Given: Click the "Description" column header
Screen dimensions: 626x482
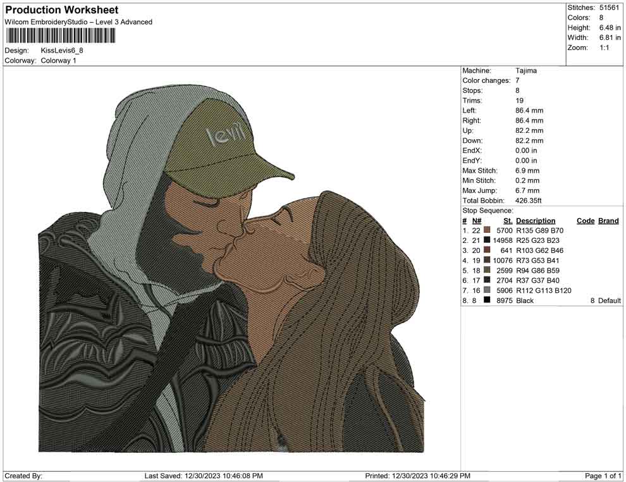Looking at the screenshot, I should pos(536,221).
